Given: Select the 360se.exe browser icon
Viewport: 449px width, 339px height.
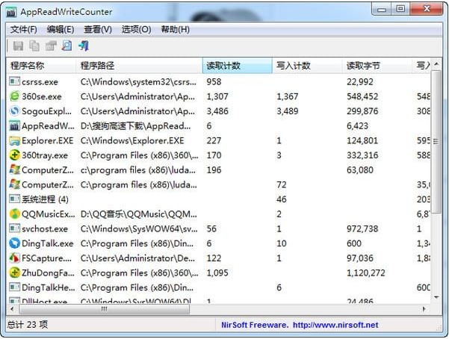Looking at the screenshot, I should pos(14,96).
